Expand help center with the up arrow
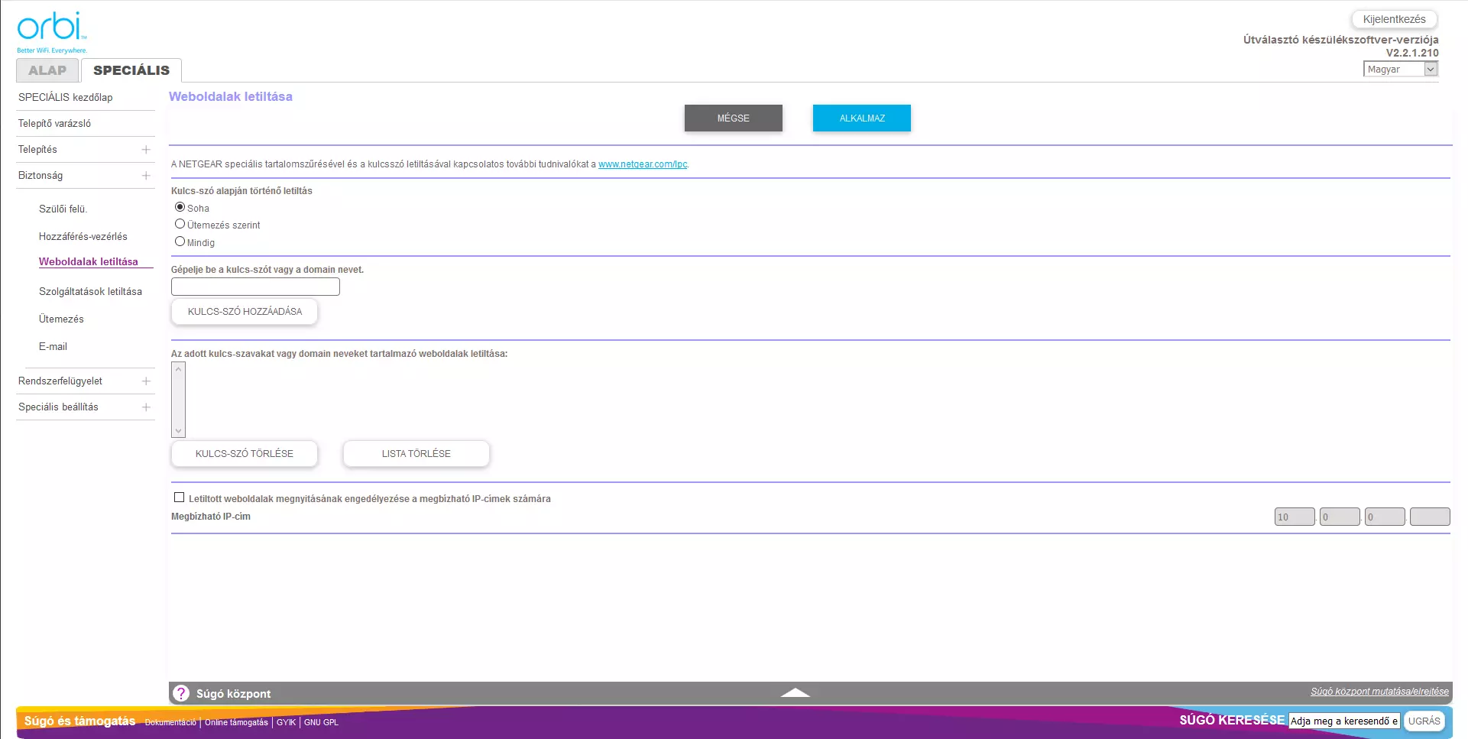This screenshot has width=1468, height=739. point(795,692)
